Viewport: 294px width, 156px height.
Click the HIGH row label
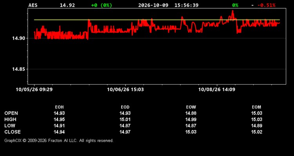click(x=10, y=119)
